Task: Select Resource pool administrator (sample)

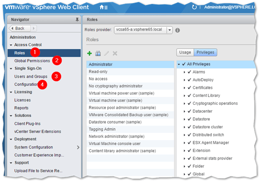Action: 130,108
